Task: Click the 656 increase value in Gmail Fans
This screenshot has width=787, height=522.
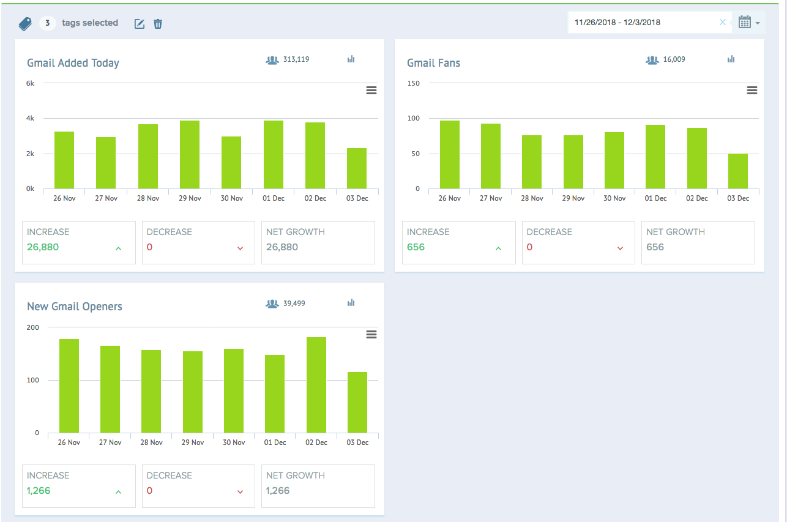Action: [x=416, y=247]
